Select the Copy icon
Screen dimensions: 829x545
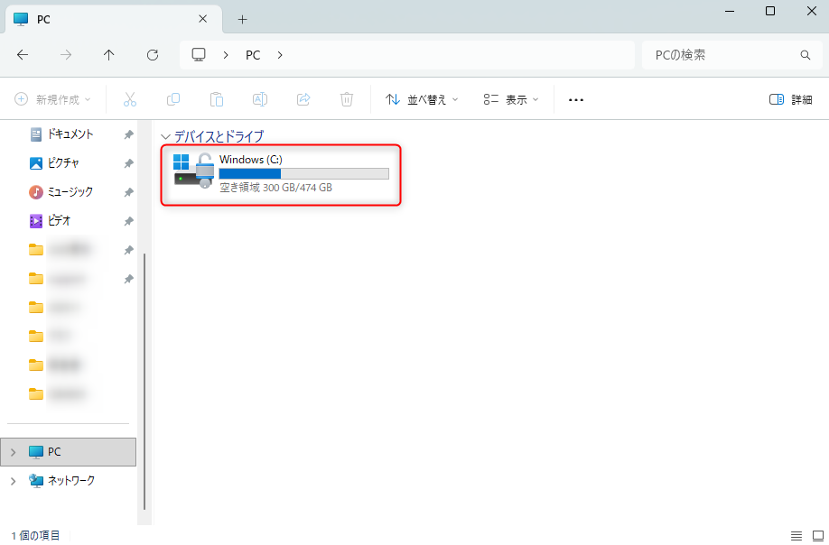pos(173,99)
